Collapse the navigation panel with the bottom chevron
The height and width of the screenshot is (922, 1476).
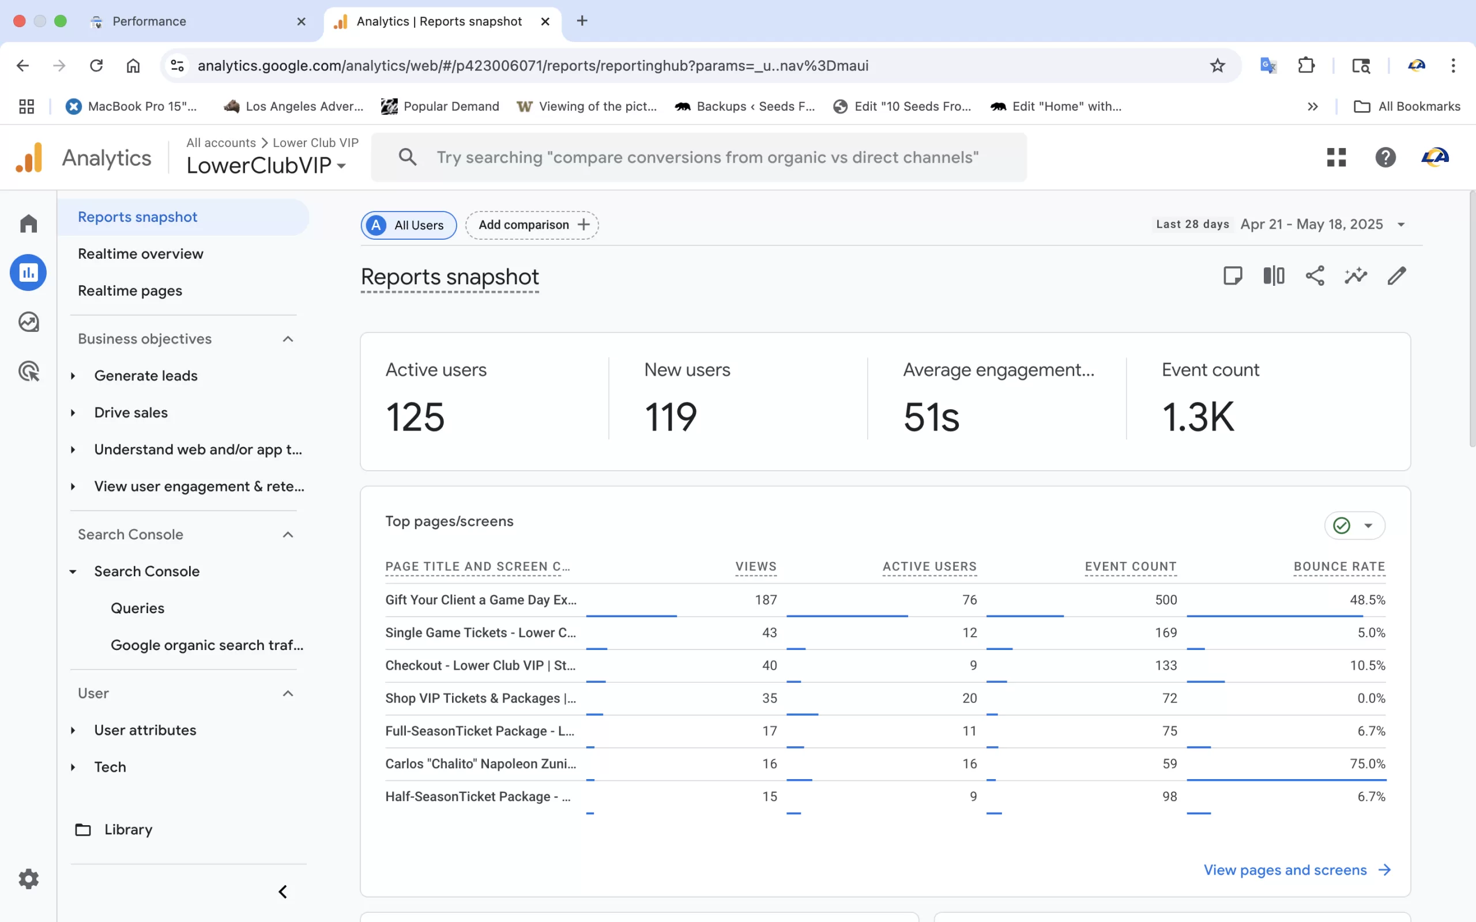[x=283, y=891]
